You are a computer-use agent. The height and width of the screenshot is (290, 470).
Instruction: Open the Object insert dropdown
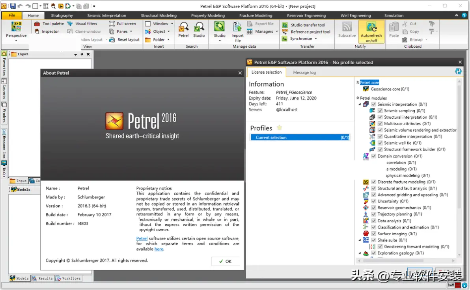[169, 32]
